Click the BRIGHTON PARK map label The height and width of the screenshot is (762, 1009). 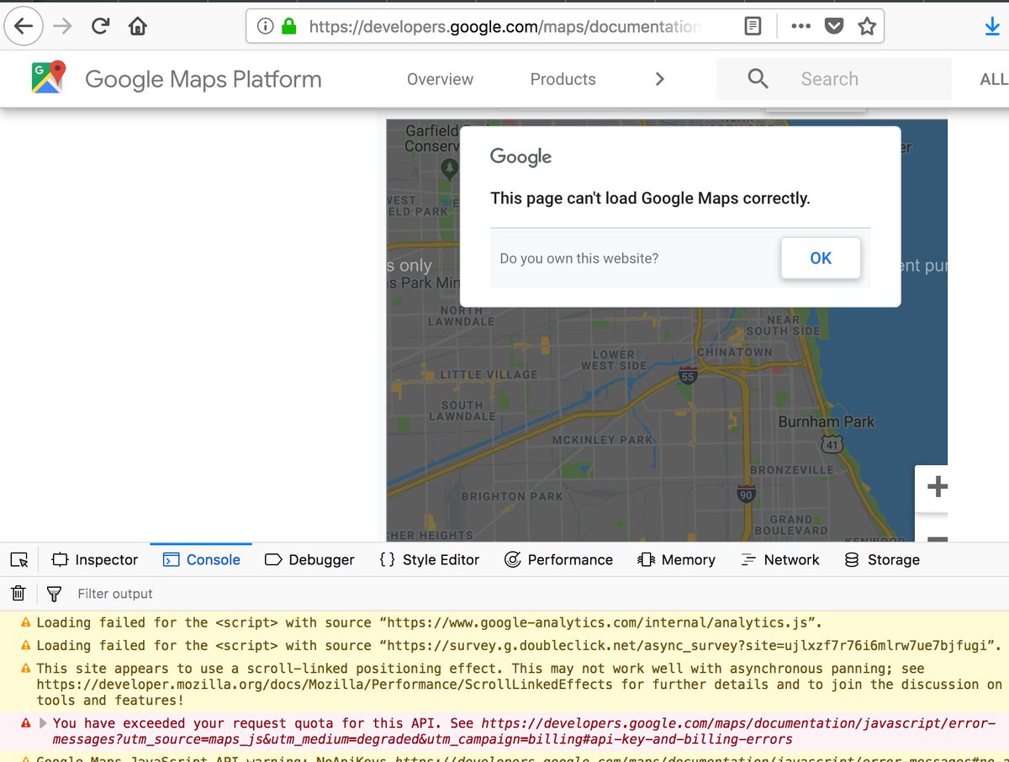512,496
